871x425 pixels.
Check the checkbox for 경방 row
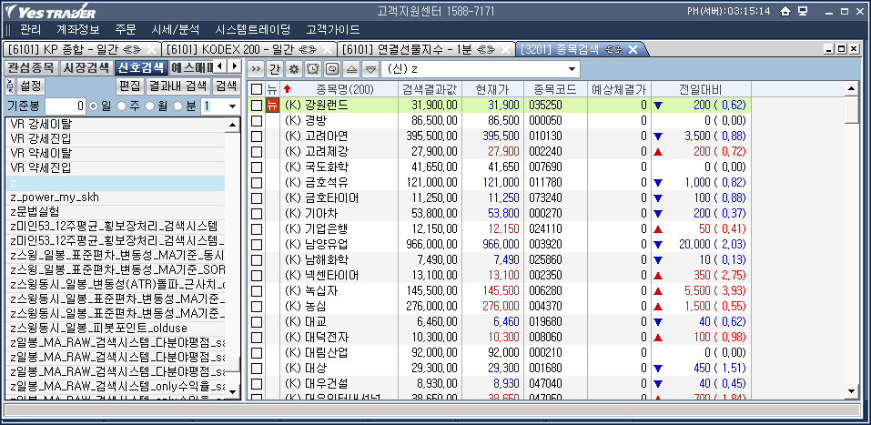click(x=257, y=120)
